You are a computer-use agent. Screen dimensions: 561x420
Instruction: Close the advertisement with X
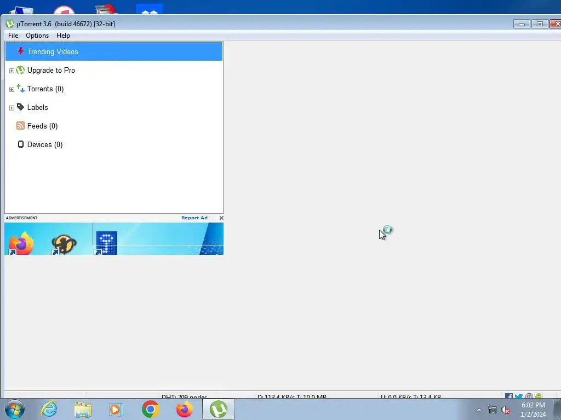point(221,218)
